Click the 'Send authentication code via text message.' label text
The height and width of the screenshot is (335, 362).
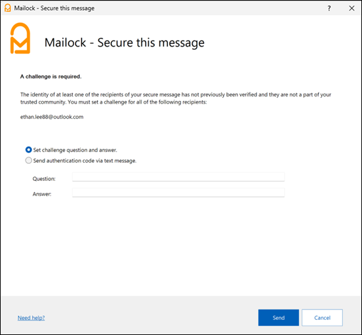point(85,161)
